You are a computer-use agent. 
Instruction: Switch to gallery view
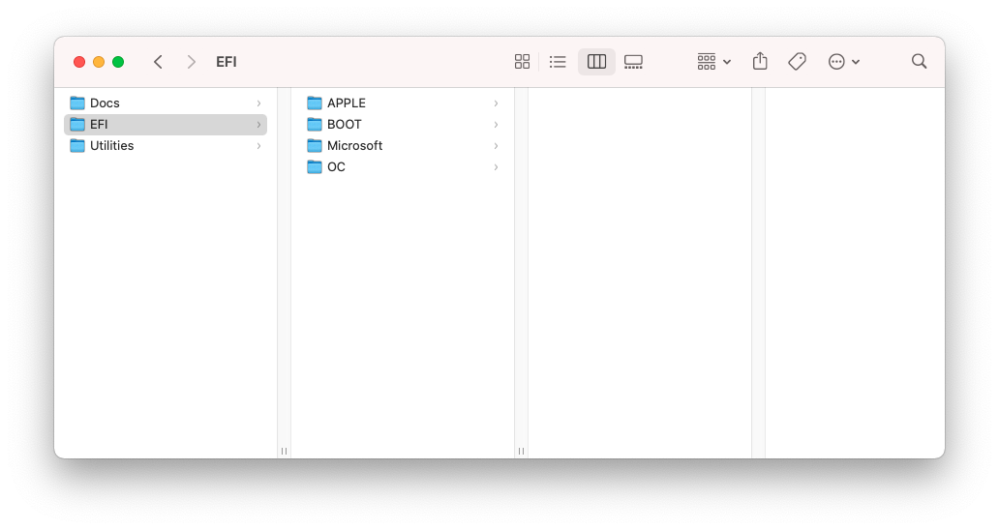click(x=633, y=62)
